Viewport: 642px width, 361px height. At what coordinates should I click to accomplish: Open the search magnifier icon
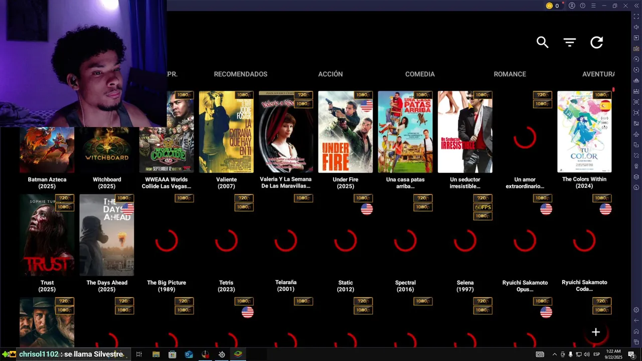click(542, 42)
